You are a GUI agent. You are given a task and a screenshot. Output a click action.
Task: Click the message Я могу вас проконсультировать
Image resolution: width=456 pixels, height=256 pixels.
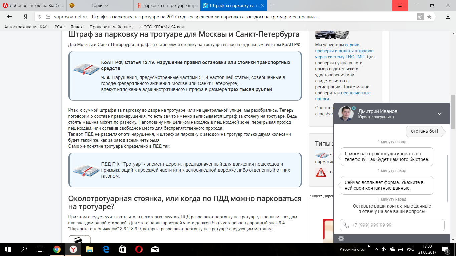point(387,157)
